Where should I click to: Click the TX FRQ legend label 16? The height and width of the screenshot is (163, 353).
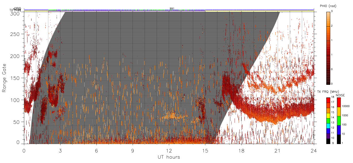[x=333, y=107]
